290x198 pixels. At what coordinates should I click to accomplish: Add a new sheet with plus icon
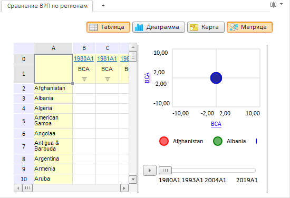click(103, 6)
